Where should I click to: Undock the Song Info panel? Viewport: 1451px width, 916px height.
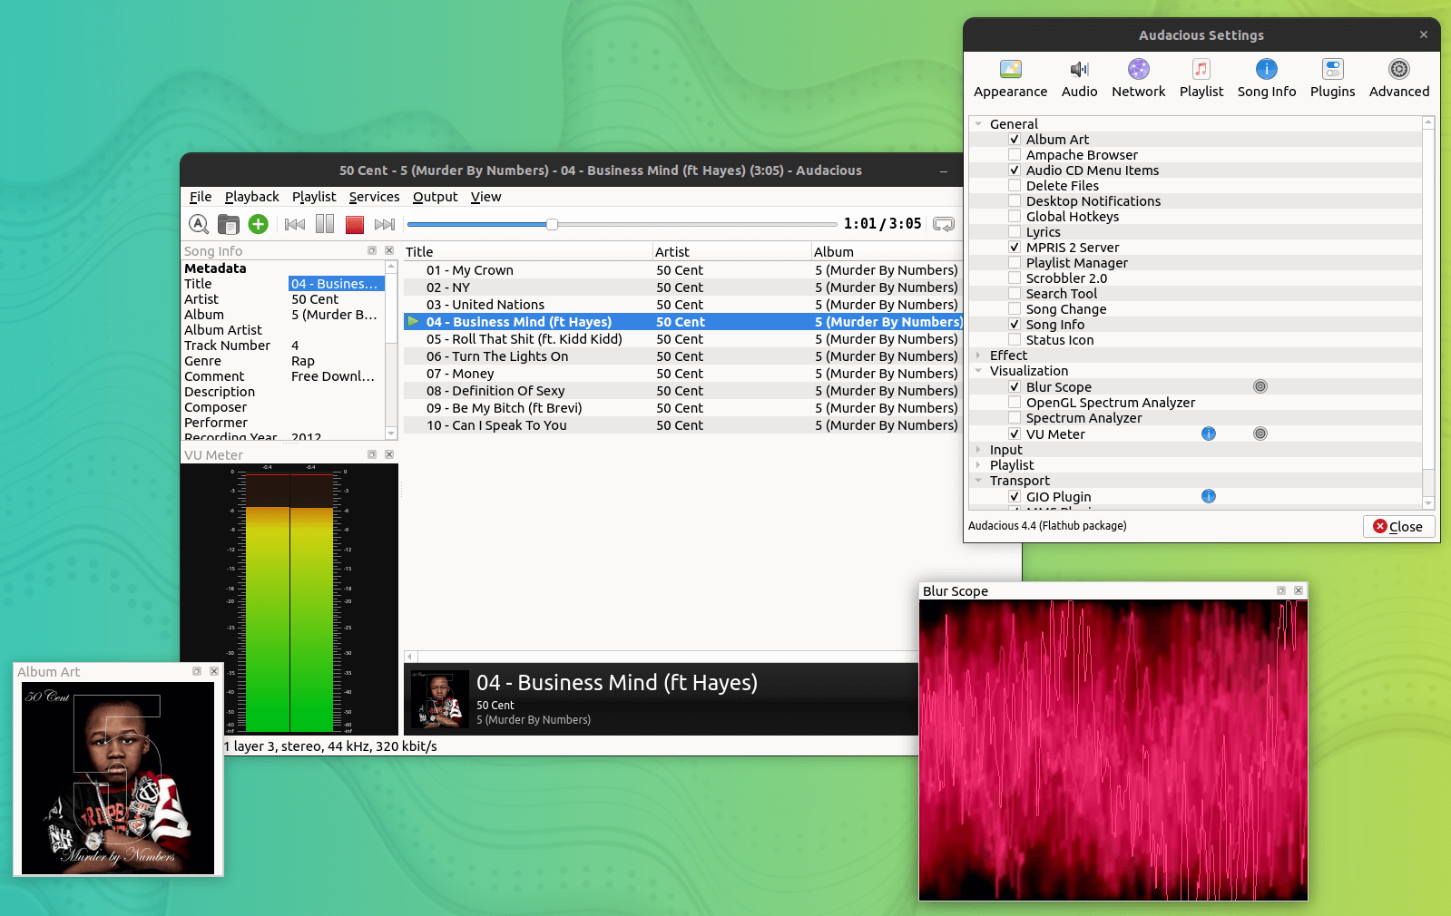(x=372, y=250)
